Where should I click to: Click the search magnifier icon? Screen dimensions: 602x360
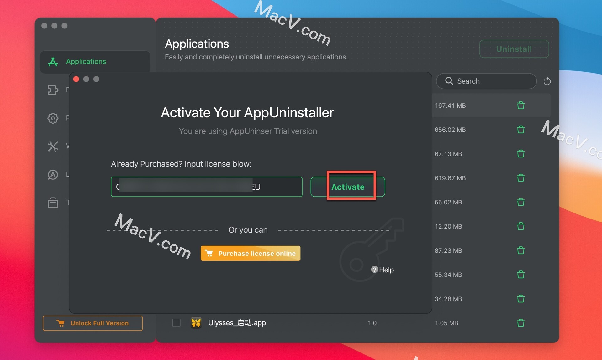pos(449,81)
